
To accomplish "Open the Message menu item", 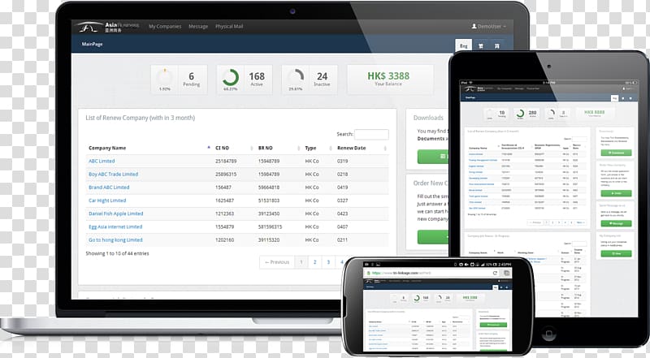I will tap(198, 27).
